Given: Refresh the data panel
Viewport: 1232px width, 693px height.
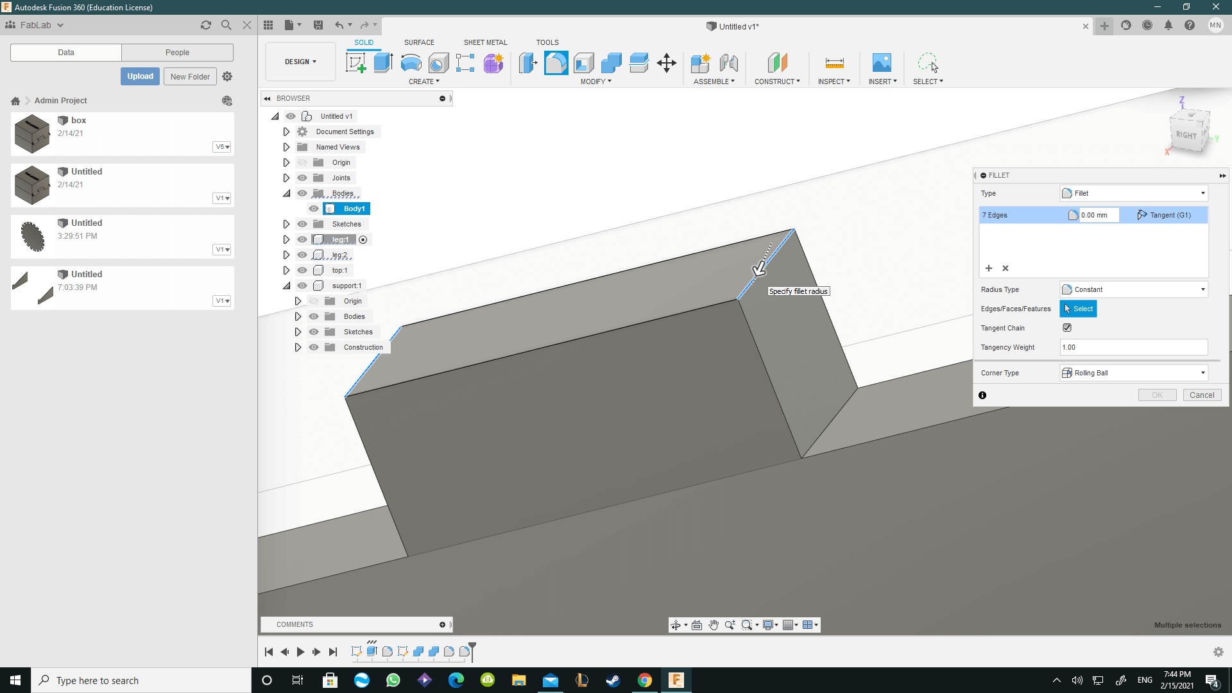Looking at the screenshot, I should coord(206,25).
